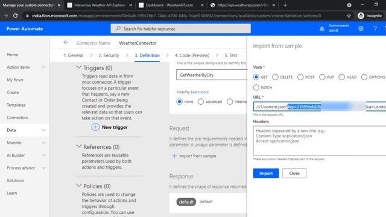Image resolution: width=386 pixels, height=217 pixels.
Task: Select the GET verb radio button
Action: coord(256,77)
